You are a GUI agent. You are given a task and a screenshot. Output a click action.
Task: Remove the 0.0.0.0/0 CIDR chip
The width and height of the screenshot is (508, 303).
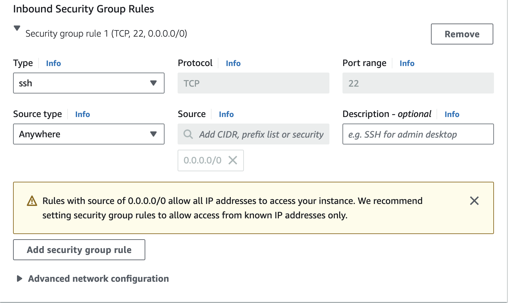pyautogui.click(x=233, y=160)
